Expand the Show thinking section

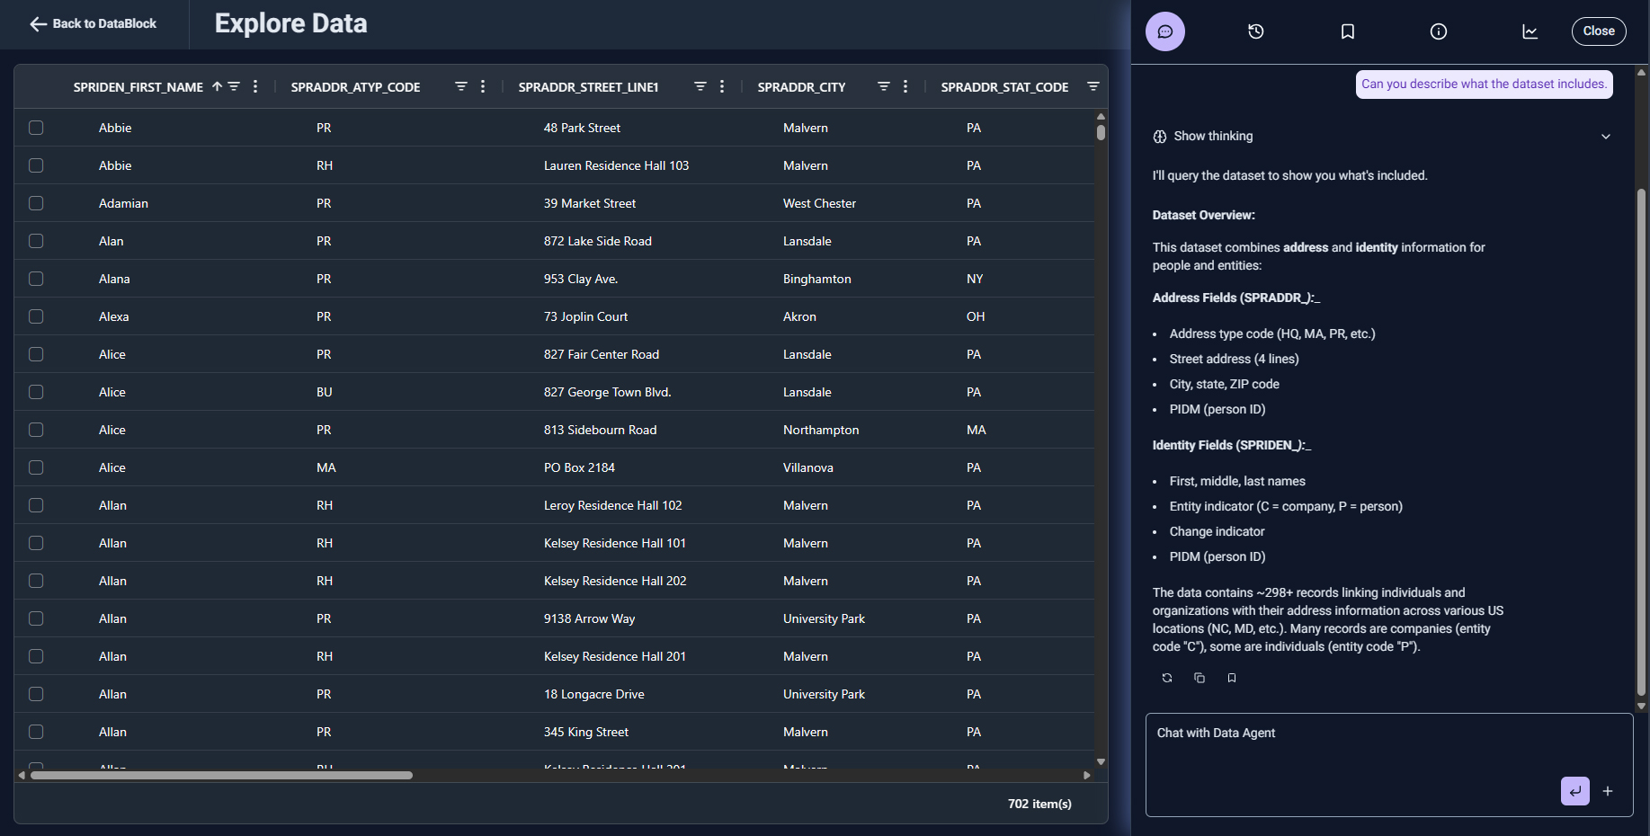click(1605, 137)
